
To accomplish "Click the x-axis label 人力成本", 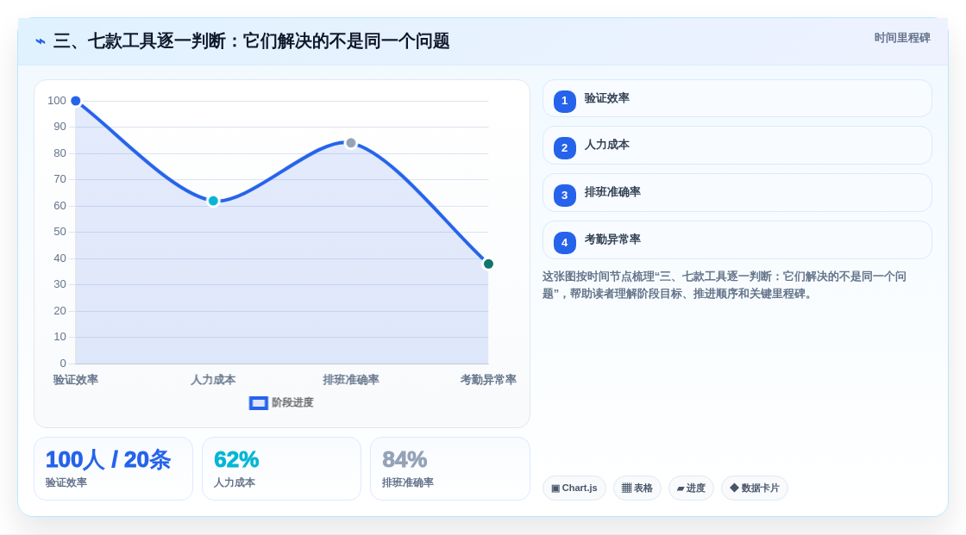I will [213, 380].
